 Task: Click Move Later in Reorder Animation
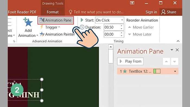tap(140, 34)
